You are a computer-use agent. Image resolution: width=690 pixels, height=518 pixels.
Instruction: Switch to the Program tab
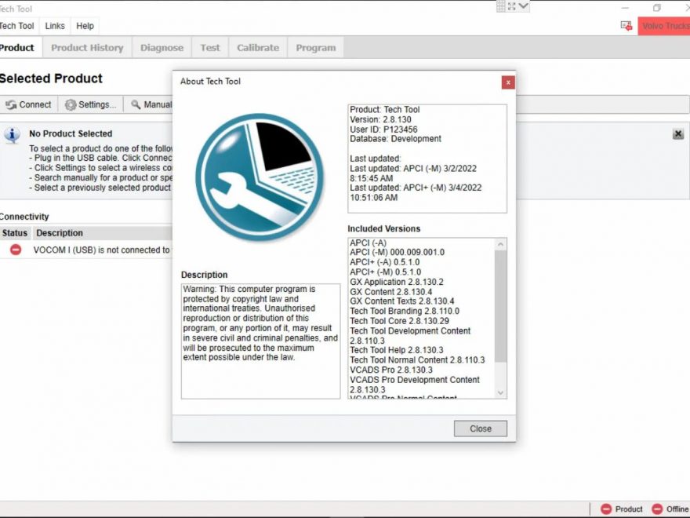[x=315, y=48]
